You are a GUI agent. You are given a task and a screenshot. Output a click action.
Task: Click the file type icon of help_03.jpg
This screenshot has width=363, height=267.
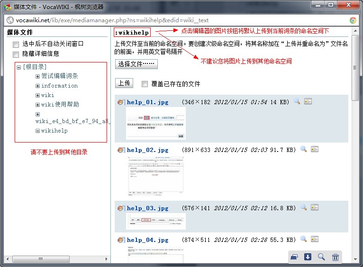pyautogui.click(x=121, y=208)
